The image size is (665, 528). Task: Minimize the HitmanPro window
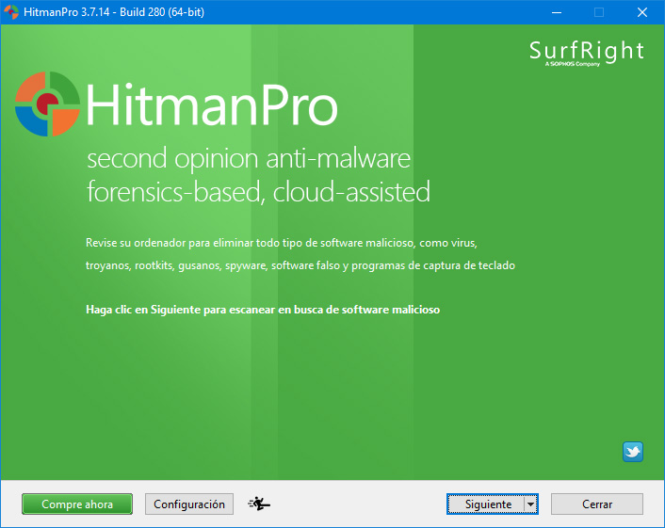coord(557,12)
